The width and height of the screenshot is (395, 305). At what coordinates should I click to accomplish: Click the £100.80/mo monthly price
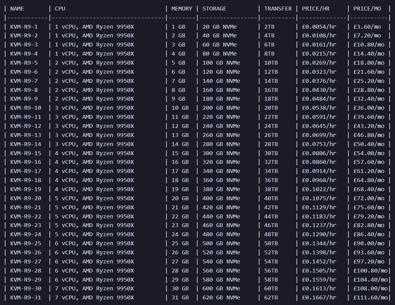pyautogui.click(x=371, y=270)
